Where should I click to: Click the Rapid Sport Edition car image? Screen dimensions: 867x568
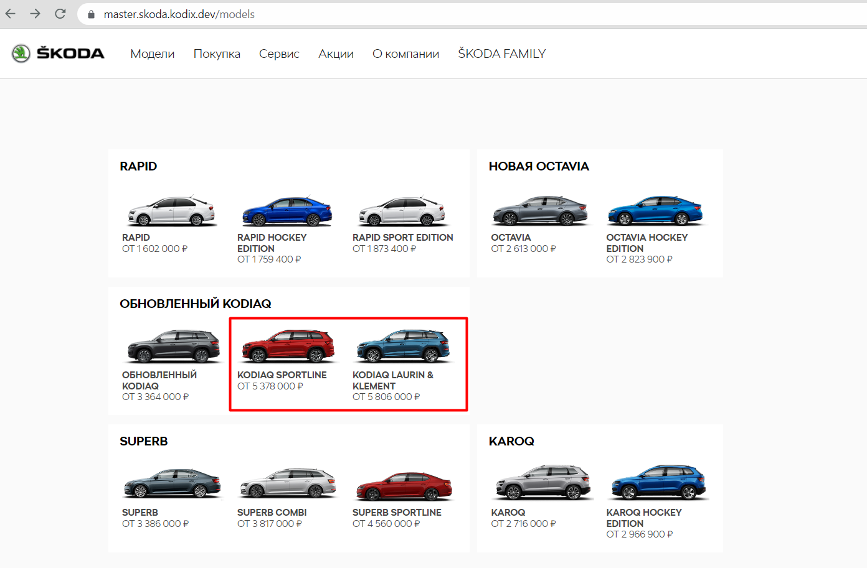pos(402,210)
